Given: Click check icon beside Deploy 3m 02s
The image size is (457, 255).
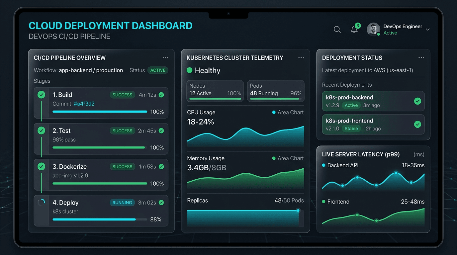Looking at the screenshot, I should 161,203.
